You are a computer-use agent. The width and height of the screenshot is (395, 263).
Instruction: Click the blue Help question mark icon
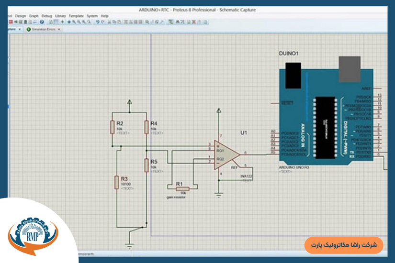click(x=42, y=22)
